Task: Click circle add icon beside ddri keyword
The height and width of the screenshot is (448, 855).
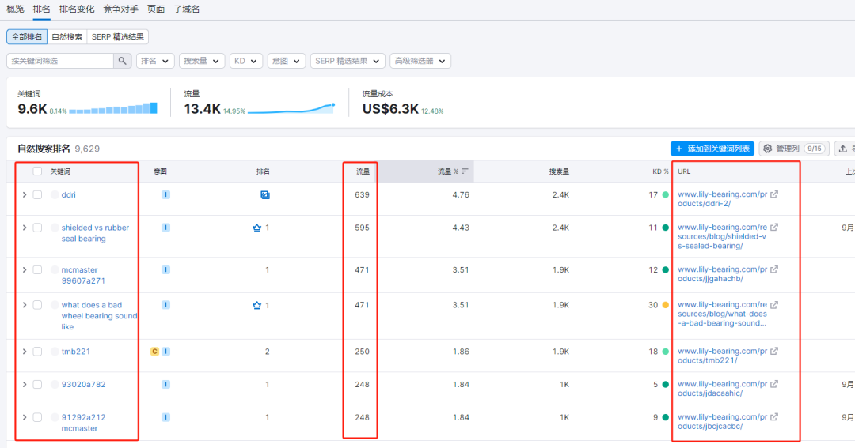Action: click(55, 195)
